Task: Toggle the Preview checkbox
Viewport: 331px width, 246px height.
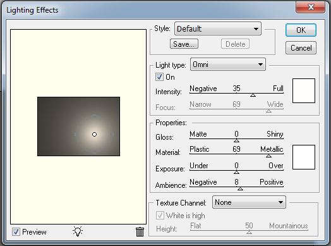Action: [16, 232]
